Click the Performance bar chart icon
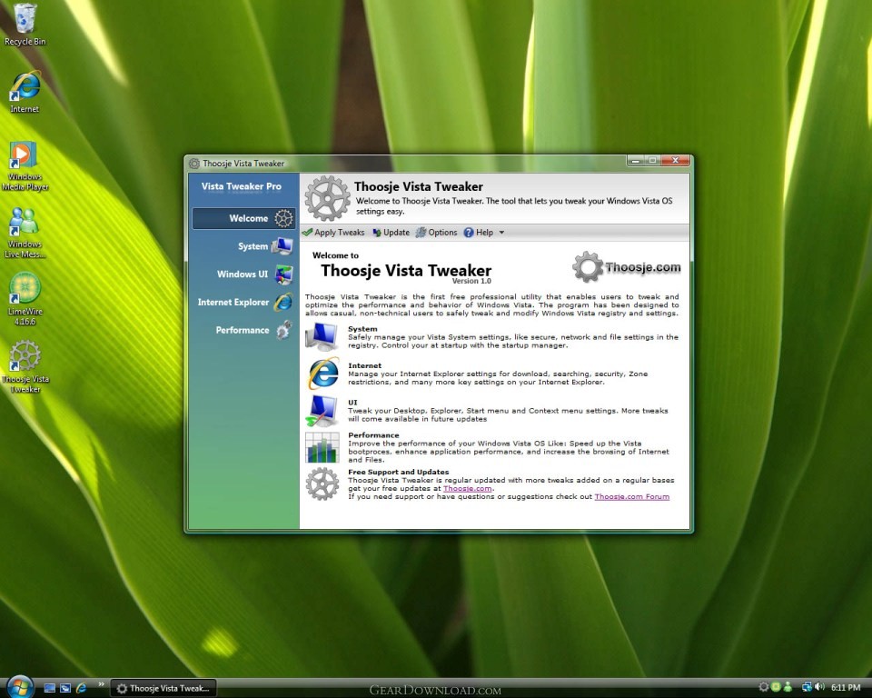Screen dimensions: 872x698 click(x=322, y=447)
